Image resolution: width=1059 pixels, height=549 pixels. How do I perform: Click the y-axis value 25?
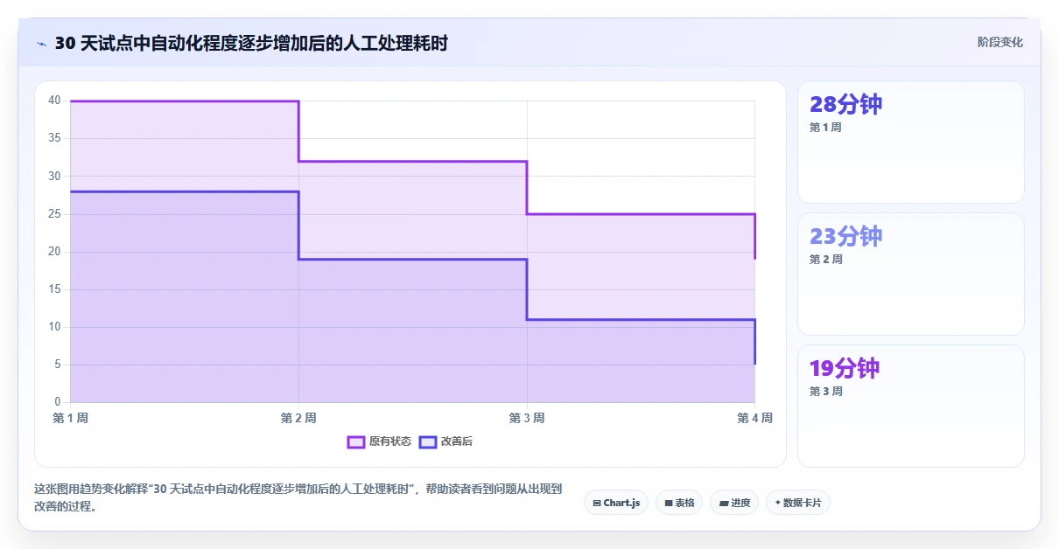pyautogui.click(x=54, y=214)
